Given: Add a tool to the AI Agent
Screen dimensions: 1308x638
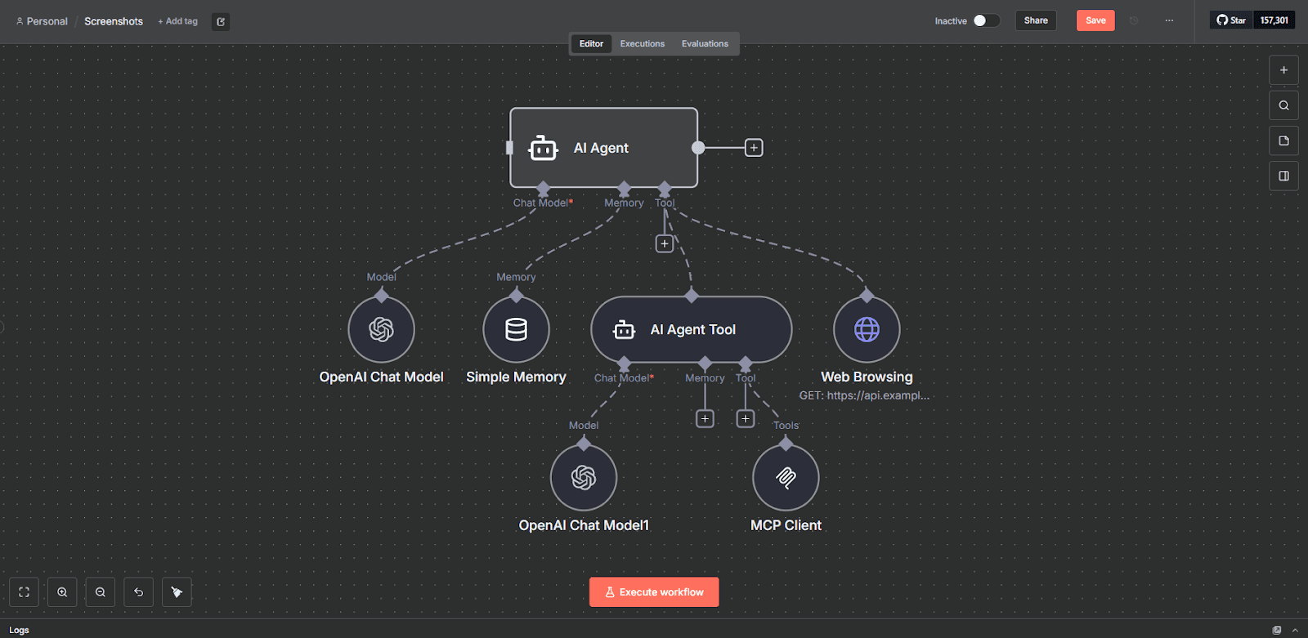Looking at the screenshot, I should pos(665,243).
